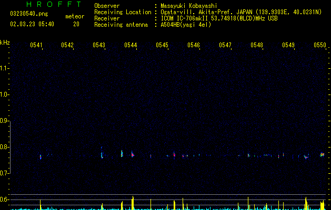This screenshot has height=210, width=331.
Task: Click the Ogata-vill. Akita-Pref. receiving location text
Action: coord(241,12)
